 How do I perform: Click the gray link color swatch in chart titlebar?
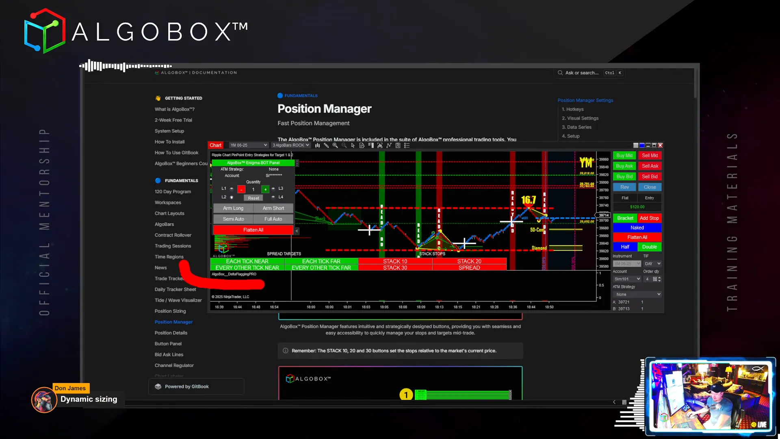636,145
